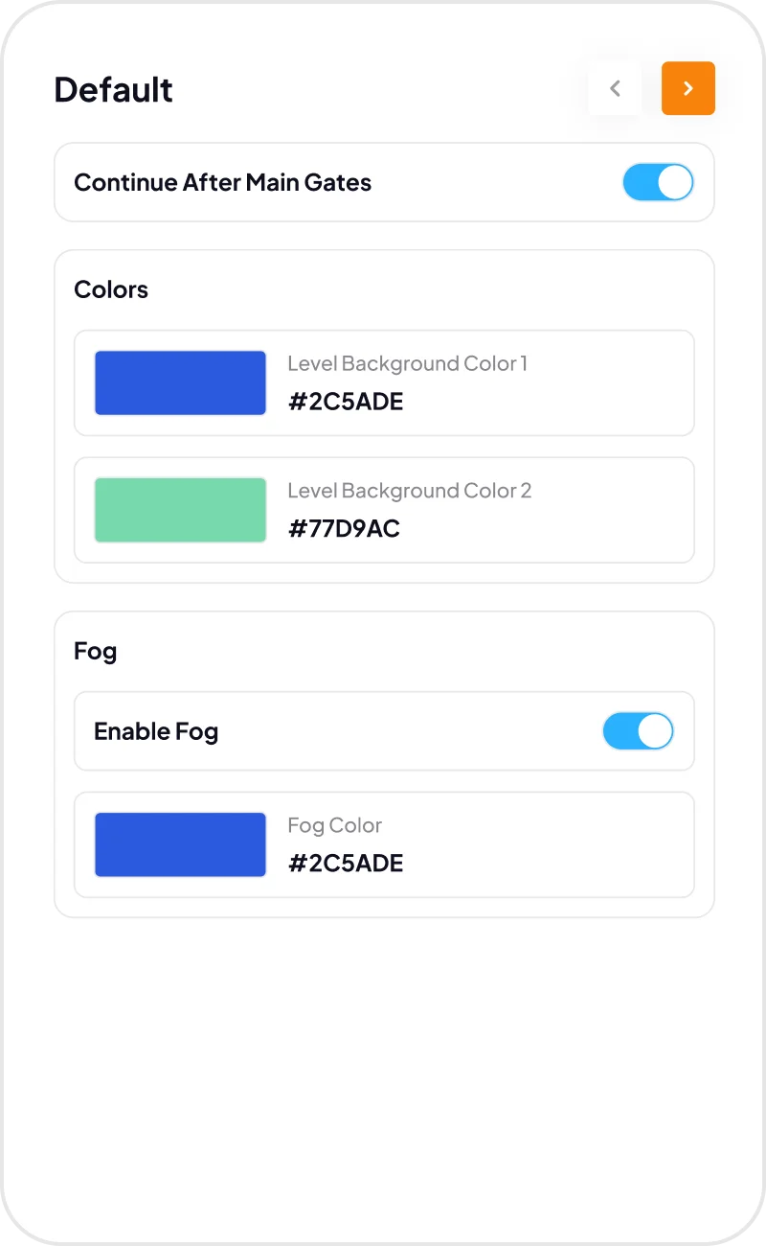Click the Level Background Color 1 label
The width and height of the screenshot is (766, 1246).
407,363
